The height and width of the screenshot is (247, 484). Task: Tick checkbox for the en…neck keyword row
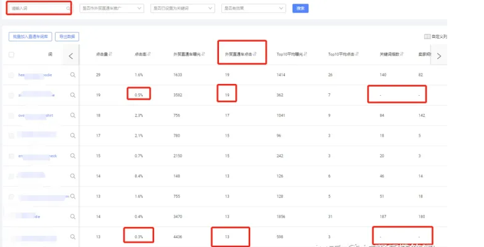pos(11,156)
